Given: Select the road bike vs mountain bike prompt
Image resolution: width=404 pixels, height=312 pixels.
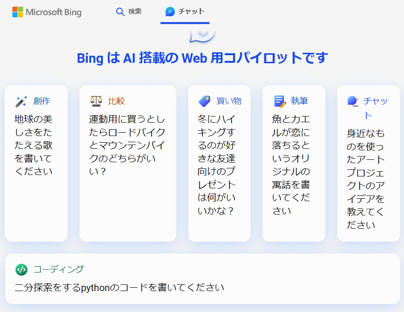Looking at the screenshot, I should tap(127, 145).
